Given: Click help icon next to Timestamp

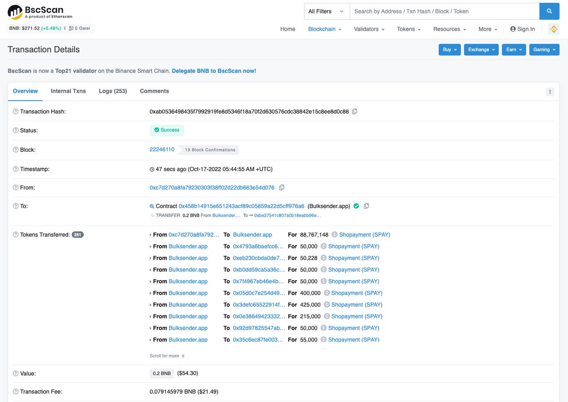Looking at the screenshot, I should [x=16, y=169].
